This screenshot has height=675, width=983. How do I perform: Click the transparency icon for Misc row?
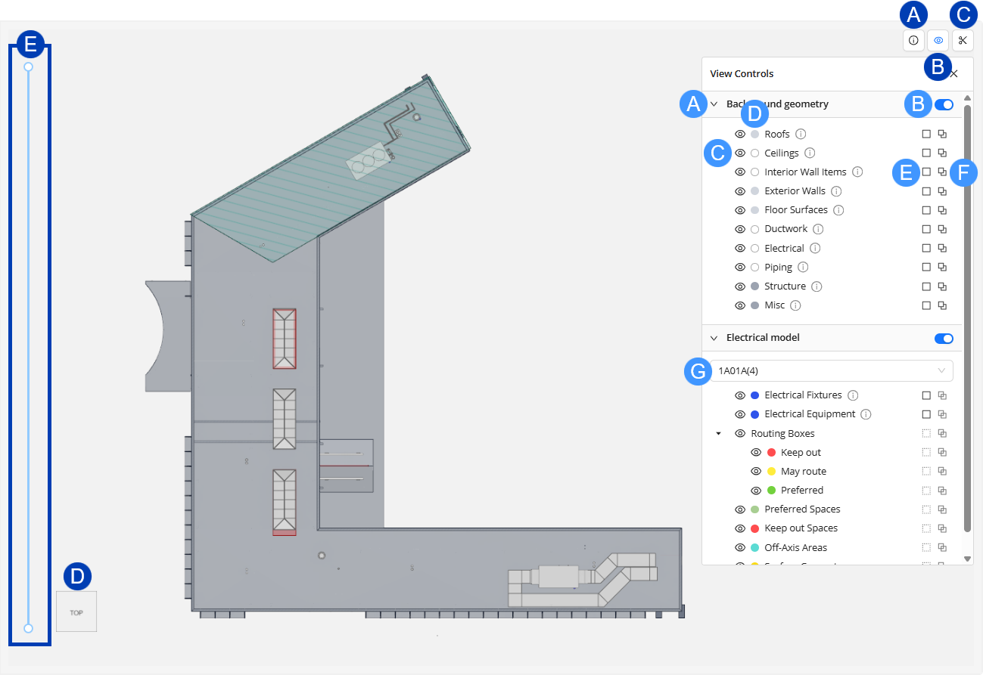pyautogui.click(x=942, y=305)
